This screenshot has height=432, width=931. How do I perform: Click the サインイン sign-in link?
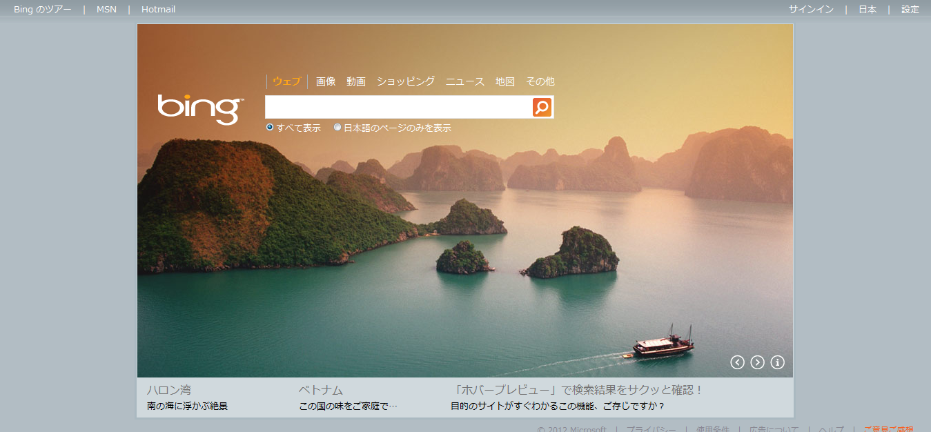pos(811,10)
